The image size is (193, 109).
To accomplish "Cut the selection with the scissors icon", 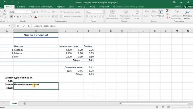I will pos(5,11).
